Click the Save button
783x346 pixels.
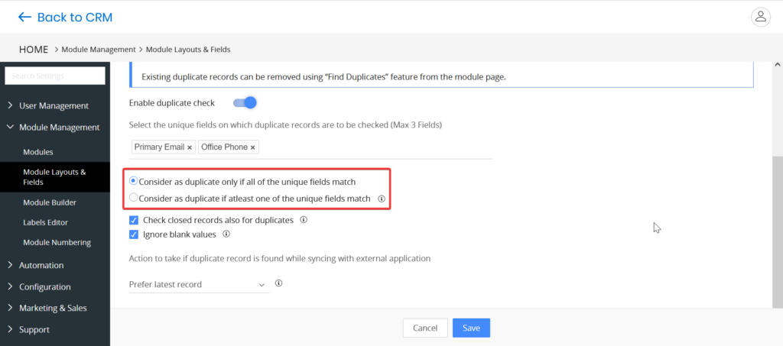click(x=471, y=328)
